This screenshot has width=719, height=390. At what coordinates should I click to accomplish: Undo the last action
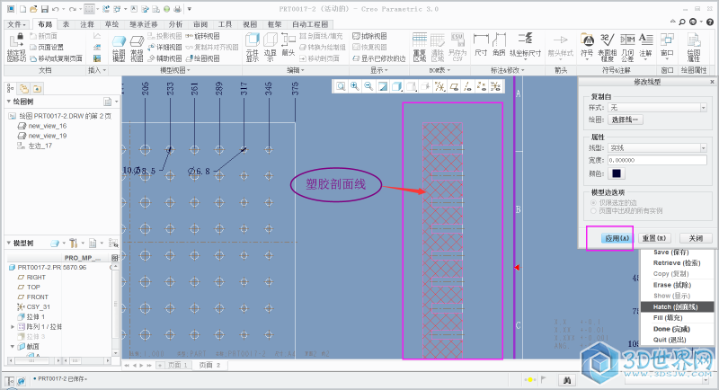pyautogui.click(x=56, y=9)
